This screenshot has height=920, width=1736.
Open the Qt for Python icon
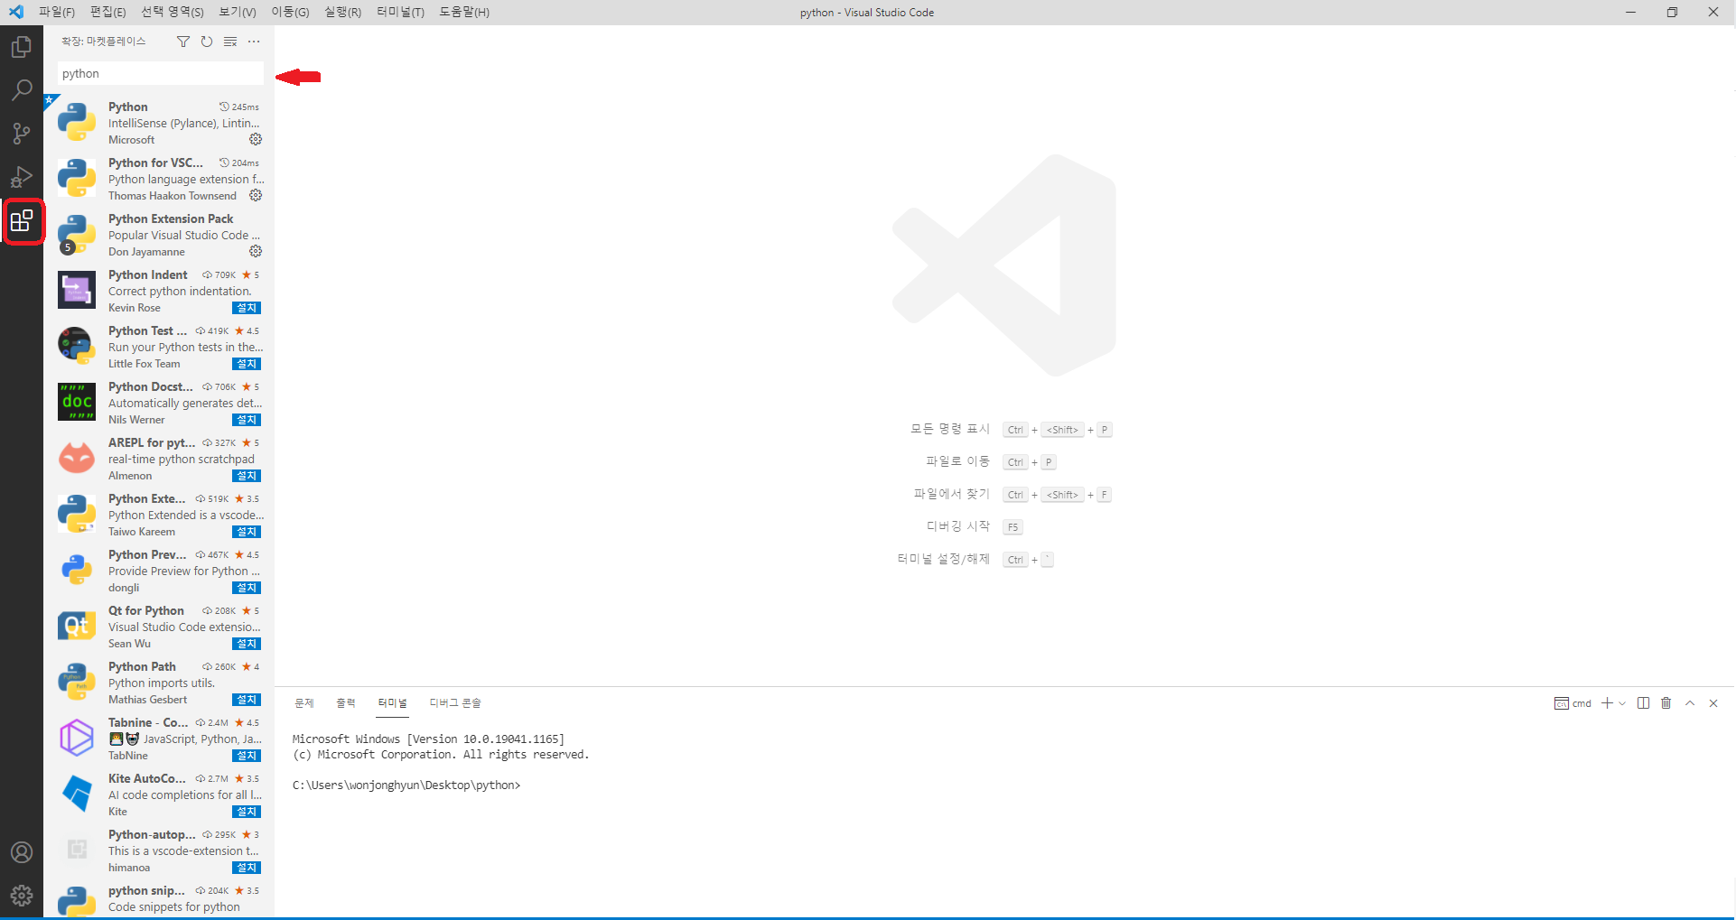point(77,626)
